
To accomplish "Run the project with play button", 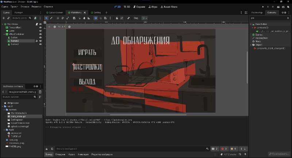I will click(x=263, y=7).
